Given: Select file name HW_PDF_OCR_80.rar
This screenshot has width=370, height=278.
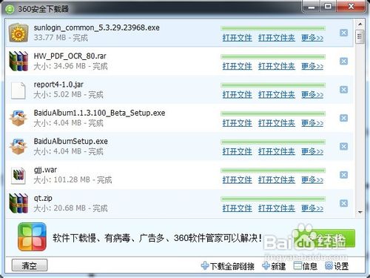Looking at the screenshot, I should click(70, 56).
